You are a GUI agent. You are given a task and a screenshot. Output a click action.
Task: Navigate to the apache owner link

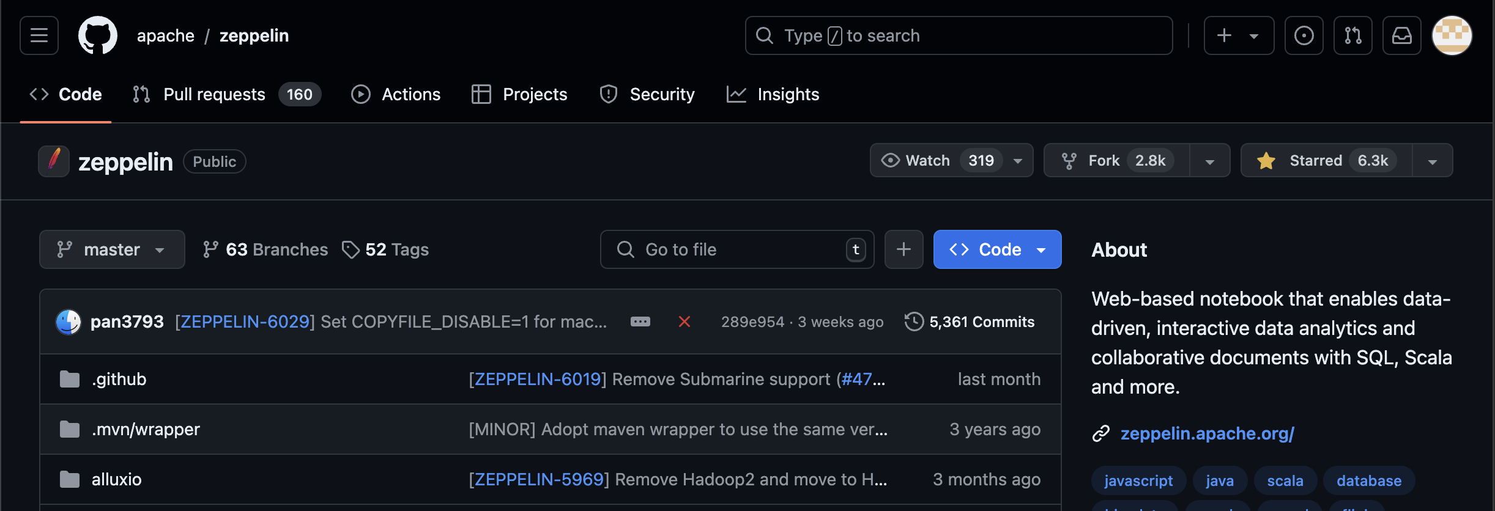[165, 35]
